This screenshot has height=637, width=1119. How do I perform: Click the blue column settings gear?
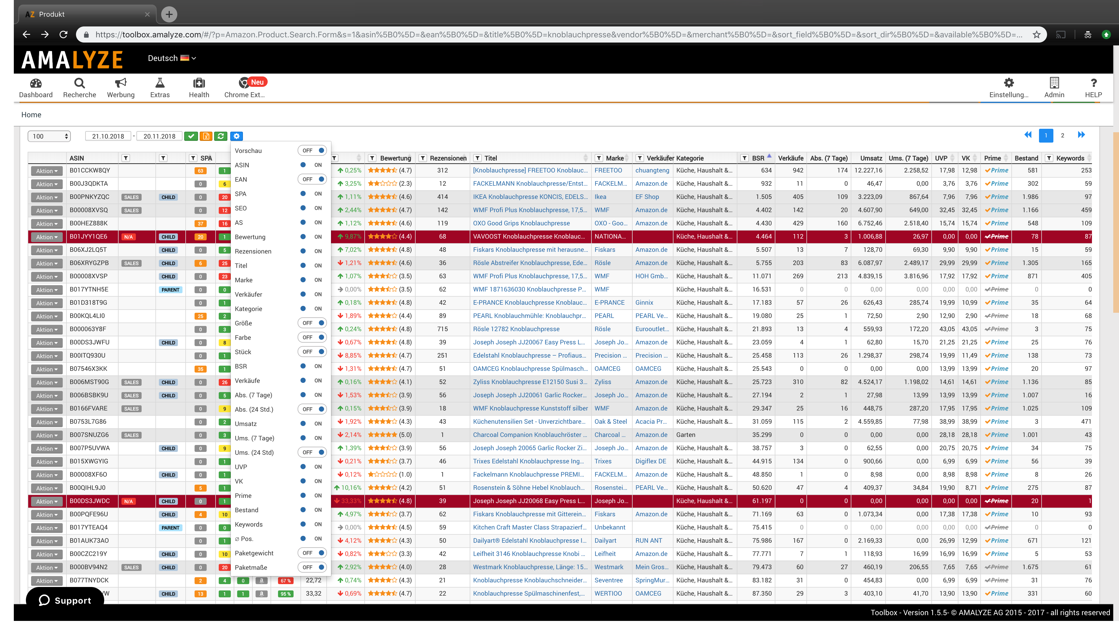237,136
